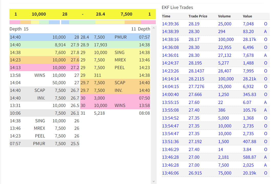Select the bid volume "7,600" at 27.8

(x=60, y=52)
